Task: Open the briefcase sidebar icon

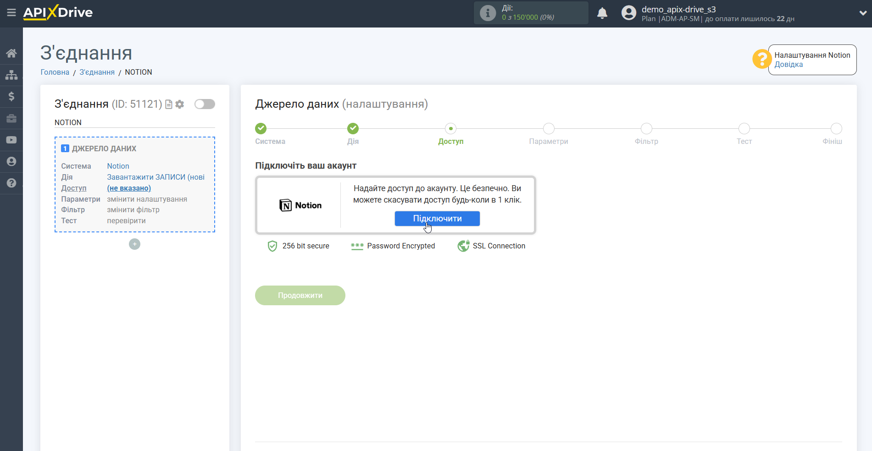Action: (11, 118)
